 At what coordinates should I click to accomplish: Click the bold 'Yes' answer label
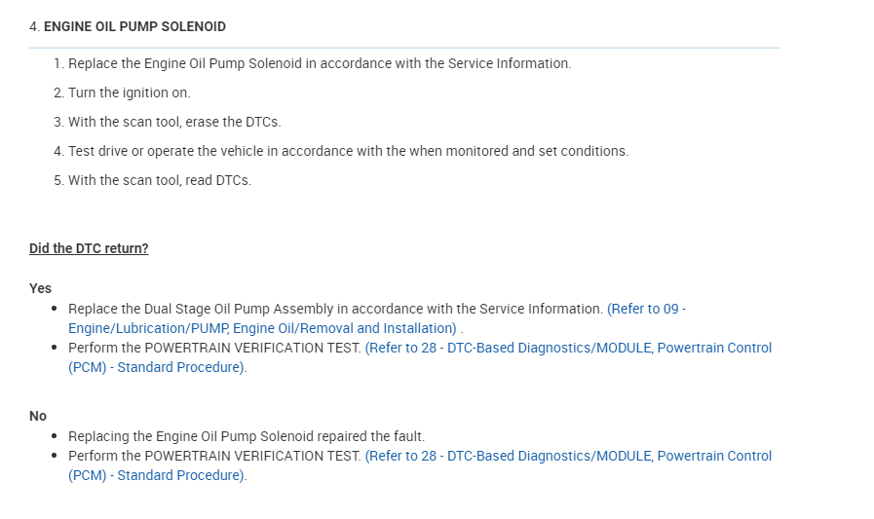tap(40, 288)
